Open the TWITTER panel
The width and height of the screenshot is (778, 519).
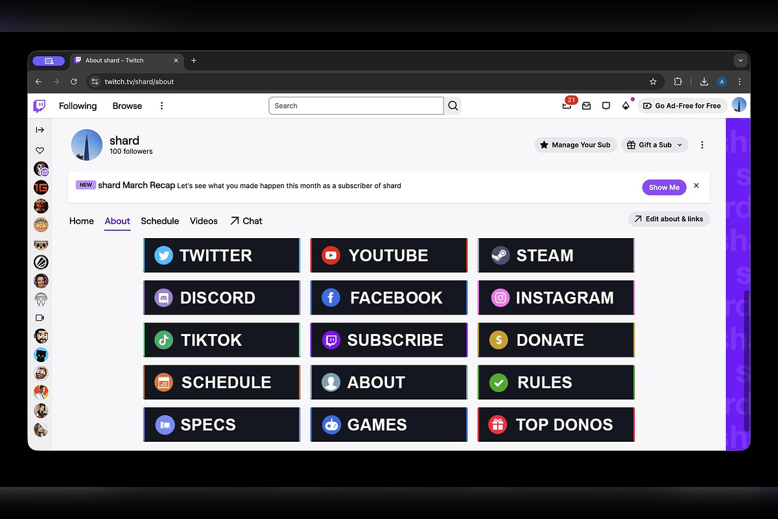222,255
